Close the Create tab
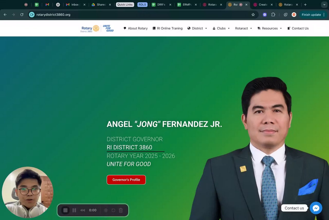This screenshot has height=220, width=329. 272,5
